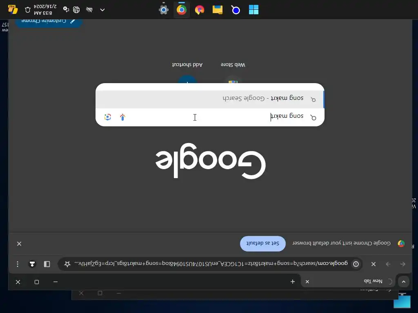Viewport: 418px width, 313px height.
Task: Show hidden system tray icons
Action: 102,10
